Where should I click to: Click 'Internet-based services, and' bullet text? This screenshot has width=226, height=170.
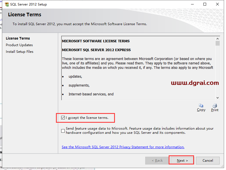tap(91, 94)
